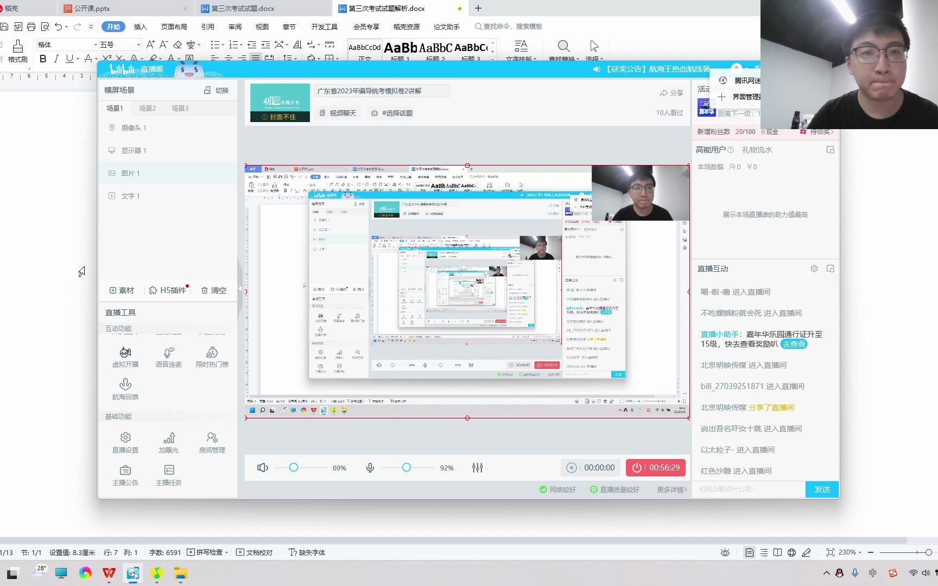Open the 加曝光 exposure boost tool
This screenshot has height=586, width=938.
tap(169, 443)
